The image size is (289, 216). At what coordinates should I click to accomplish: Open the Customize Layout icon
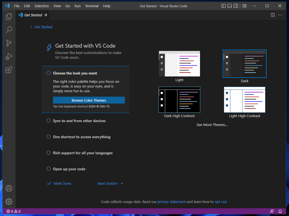[x=244, y=6]
